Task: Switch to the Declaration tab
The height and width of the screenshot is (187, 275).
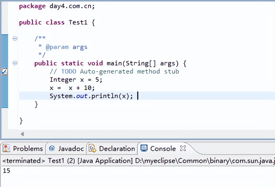Action: pos(112,149)
